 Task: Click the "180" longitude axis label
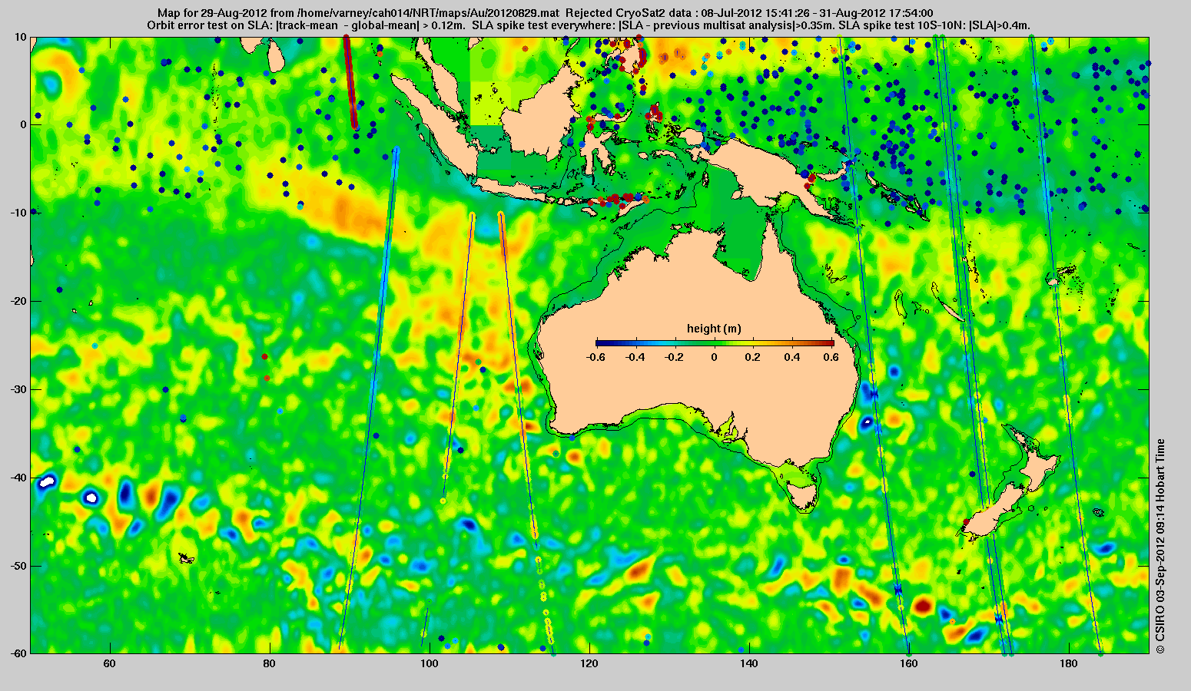1068,663
